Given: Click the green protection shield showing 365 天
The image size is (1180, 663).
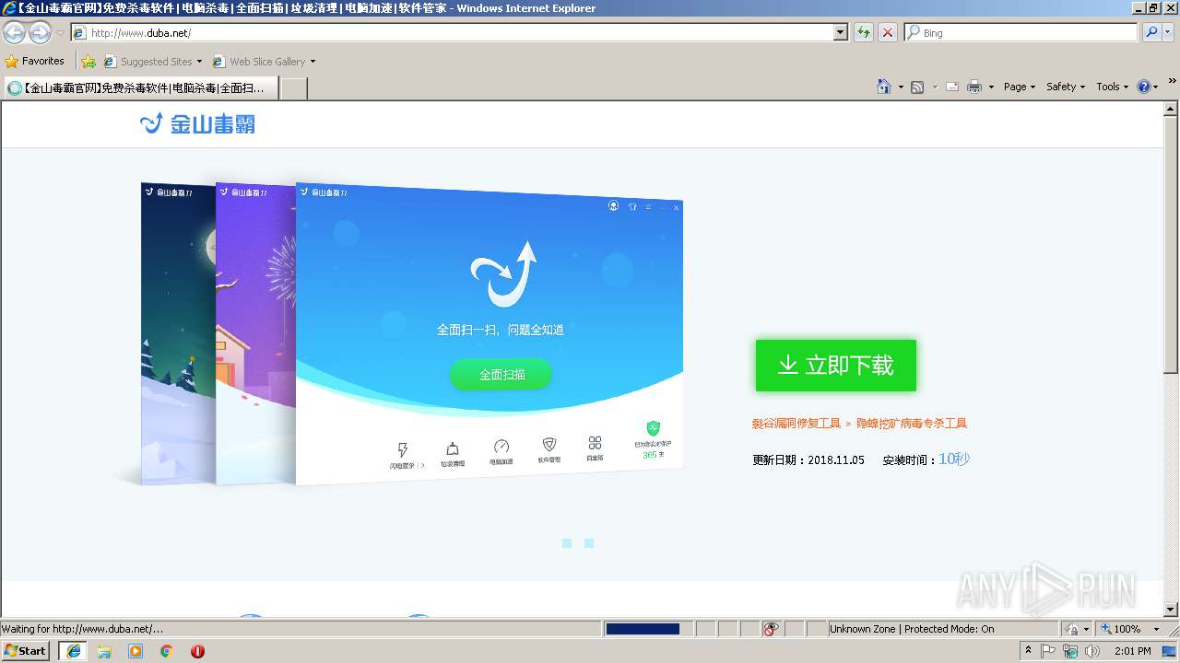Looking at the screenshot, I should point(653,428).
